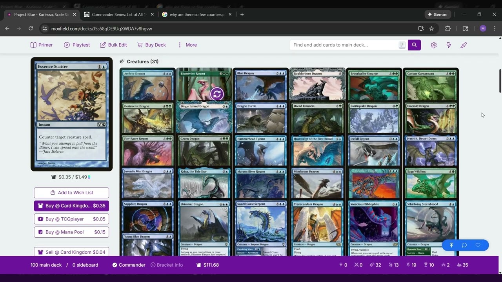Click the browser back arrow
Screen dimensions: 502x282
point(7,29)
